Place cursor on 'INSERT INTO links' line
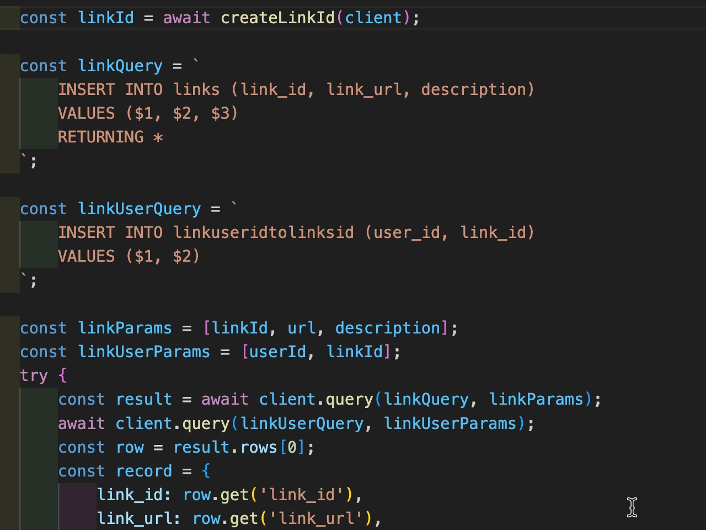The image size is (706, 530). (x=296, y=89)
